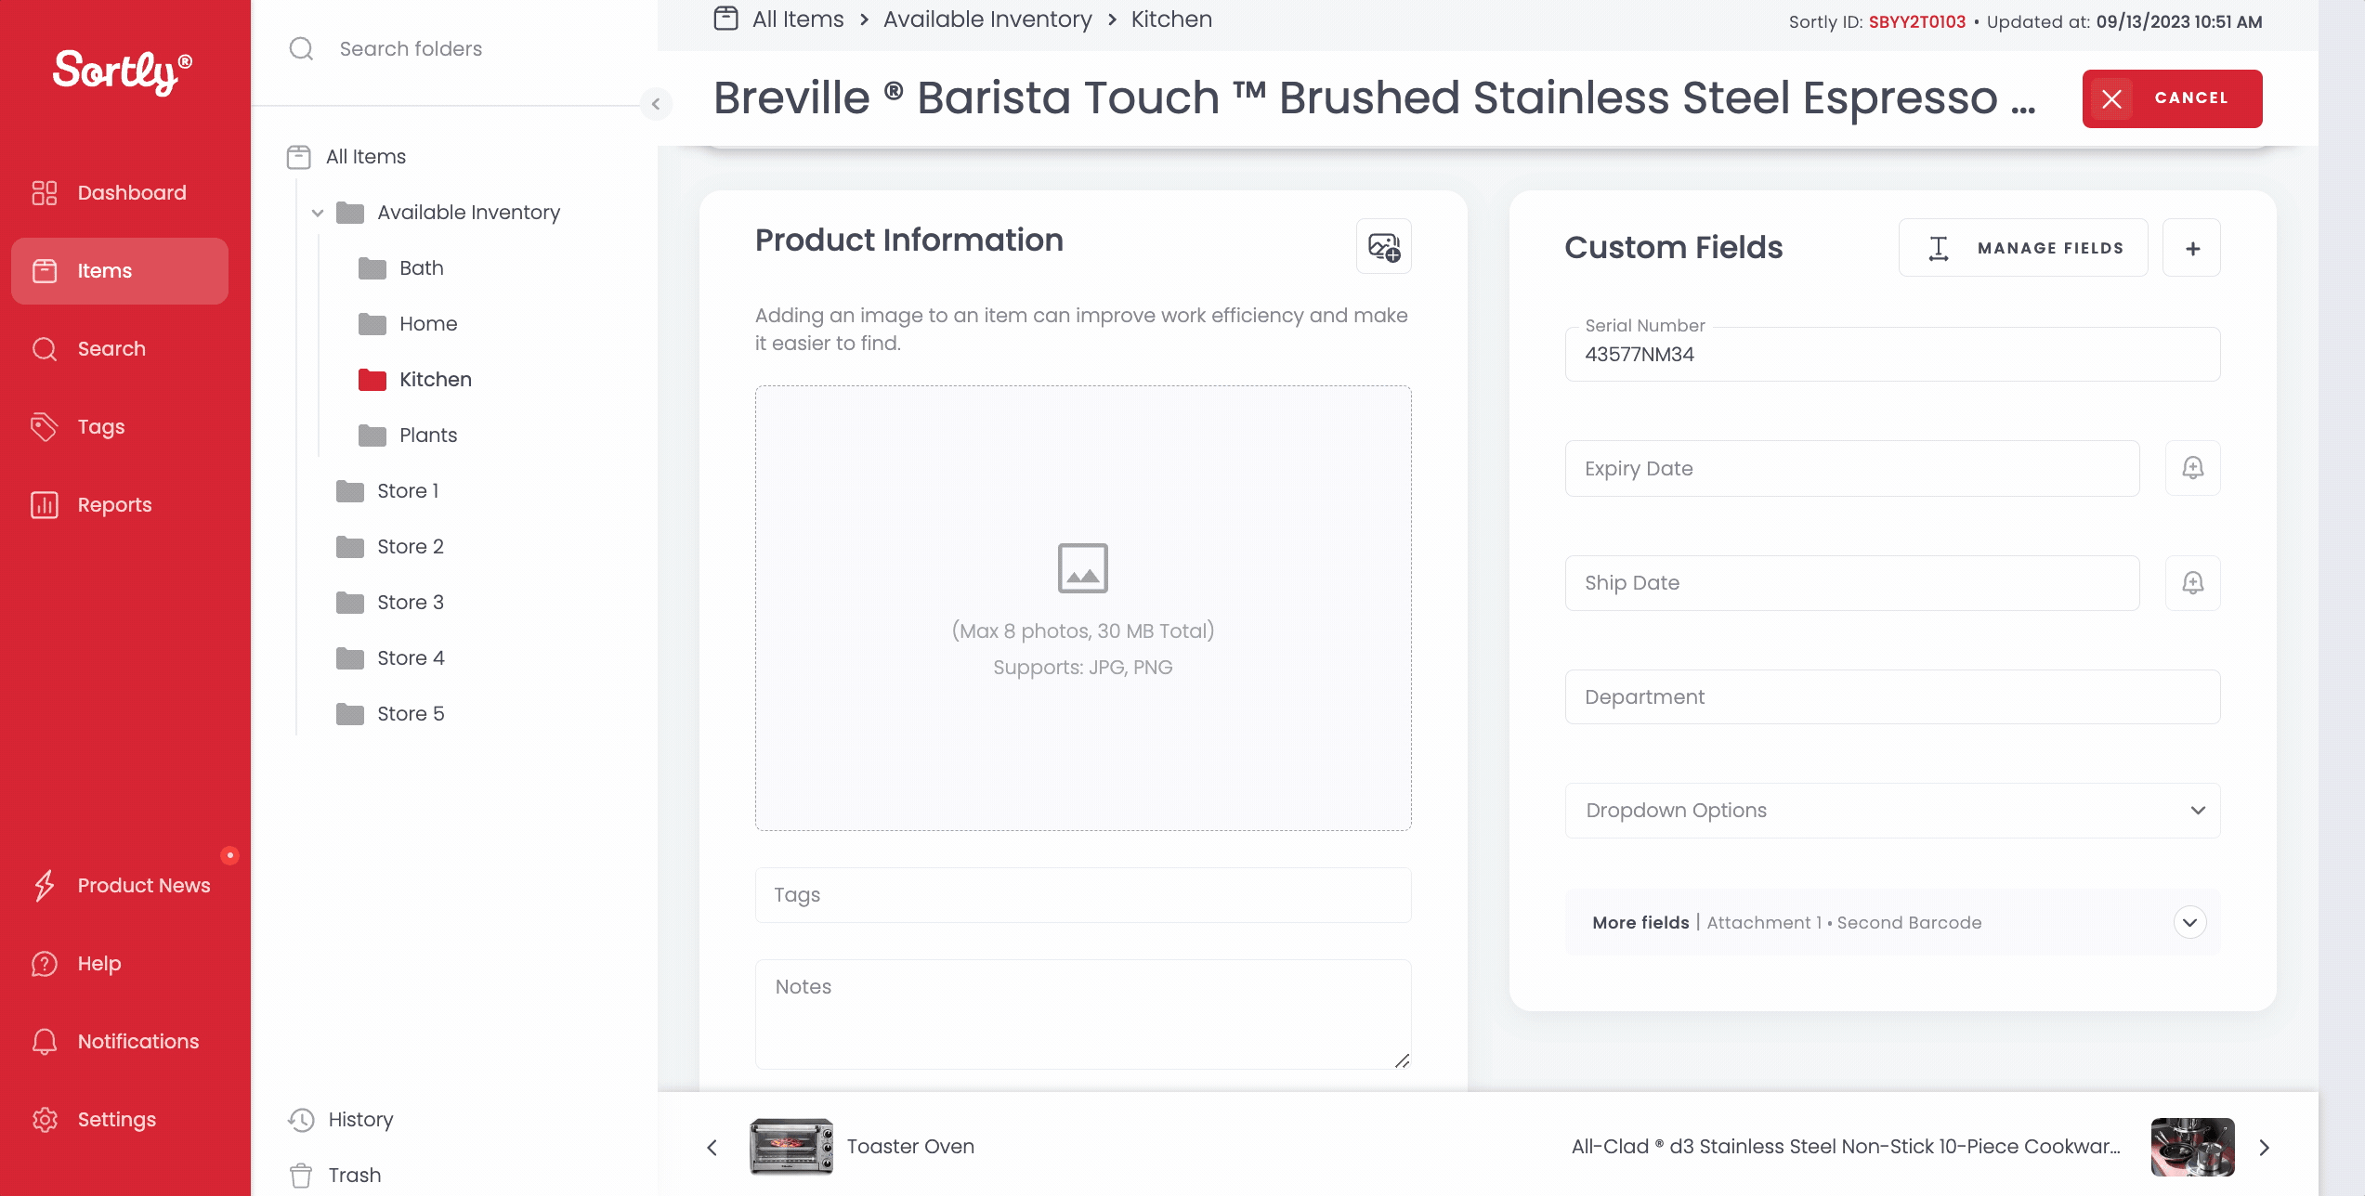Screen dimensions: 2365x1196
Task: Click the Department field
Action: [x=1892, y=696]
